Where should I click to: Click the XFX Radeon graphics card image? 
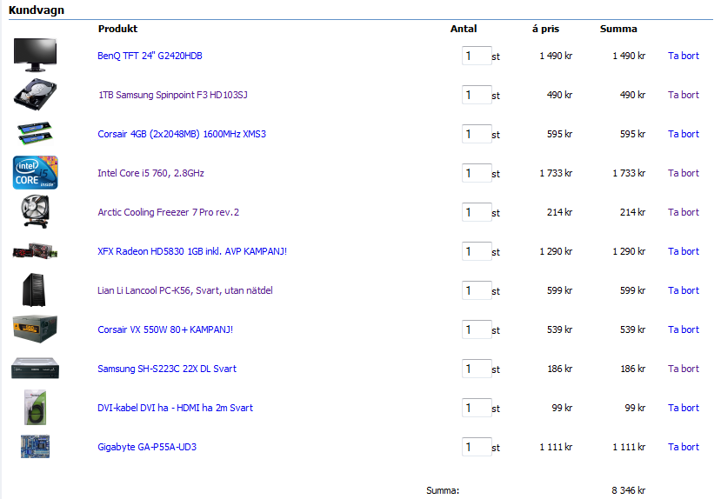[x=35, y=251]
